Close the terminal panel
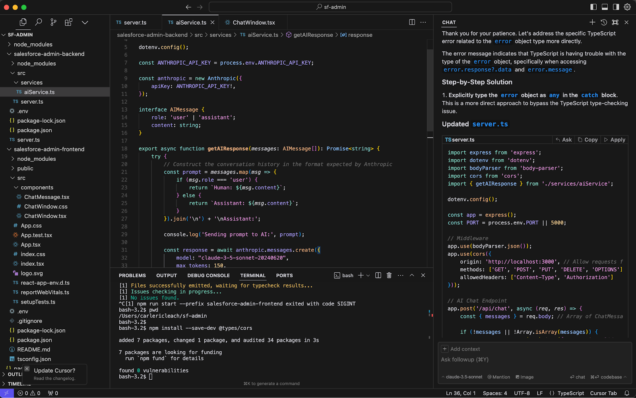Viewport: 636px width, 398px height. [x=423, y=275]
